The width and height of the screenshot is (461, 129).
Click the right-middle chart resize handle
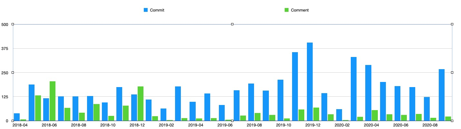(x=452, y=73)
